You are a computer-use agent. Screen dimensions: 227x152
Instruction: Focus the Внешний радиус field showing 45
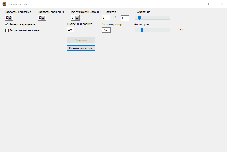click(106, 30)
